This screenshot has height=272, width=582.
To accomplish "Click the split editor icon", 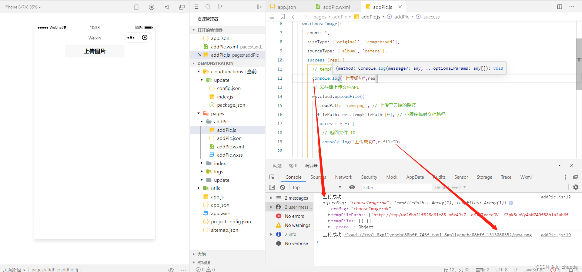I will coord(560,7).
